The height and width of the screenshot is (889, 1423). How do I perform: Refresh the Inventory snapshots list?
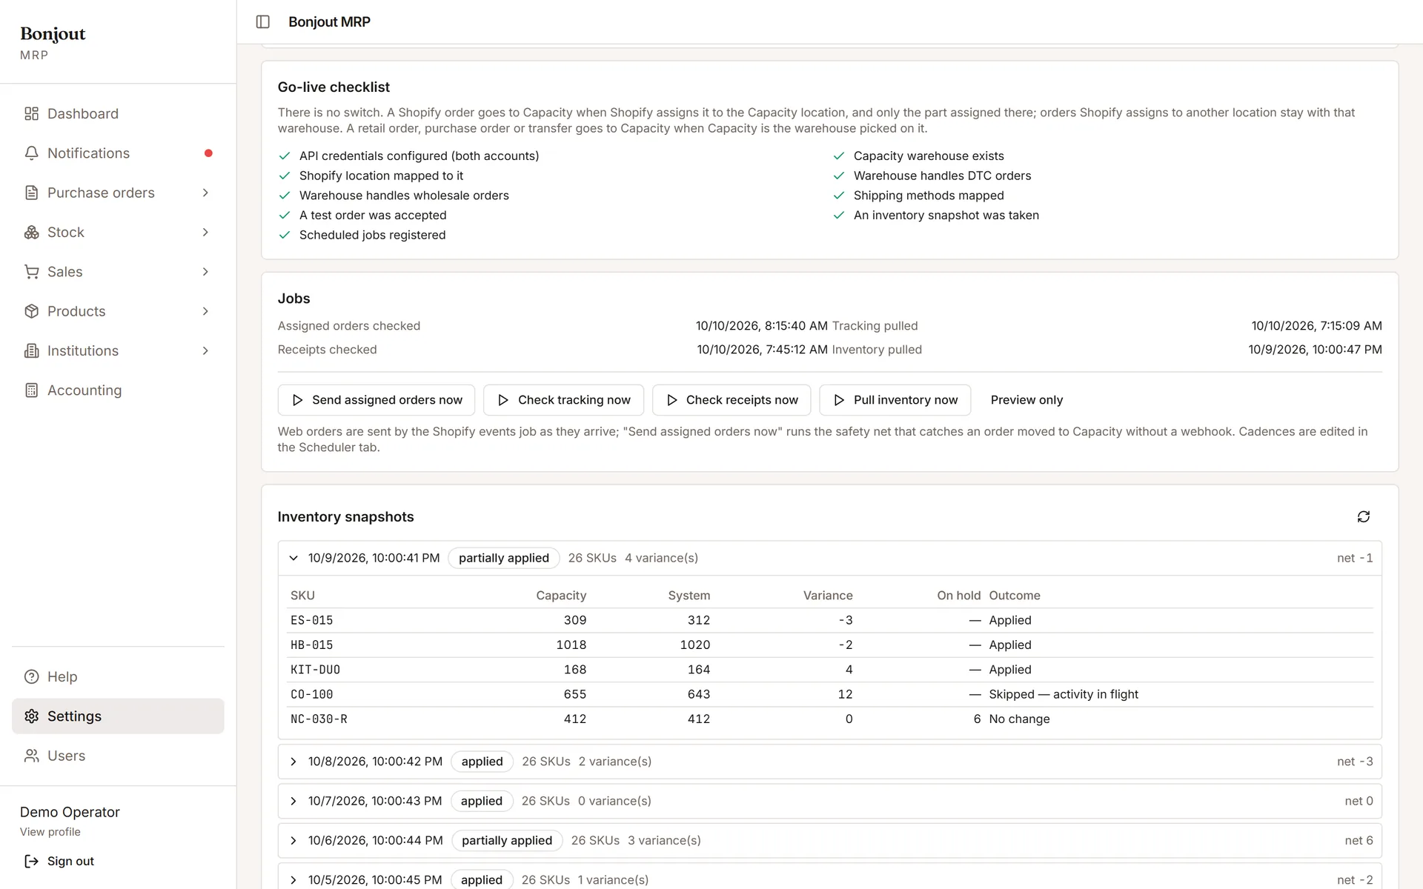(1363, 517)
